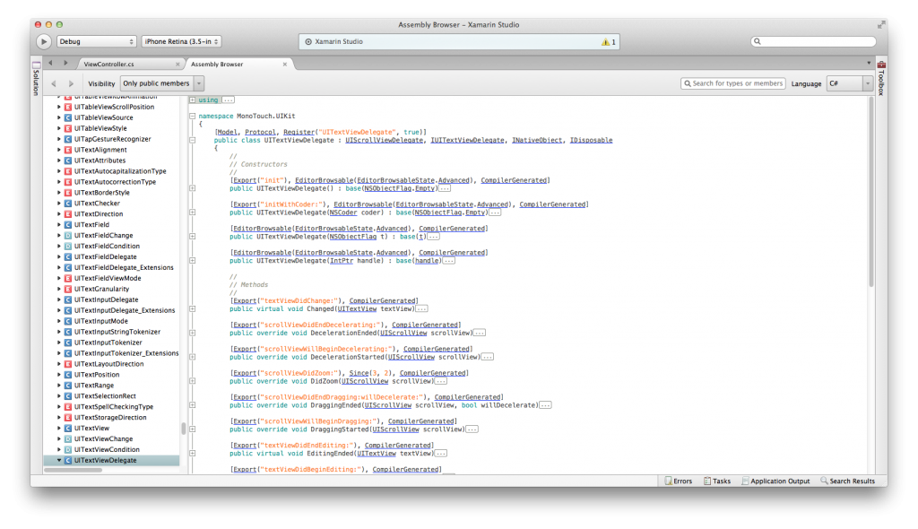Toggle fold for the DraggingStarted method
Screen dimensions: 918x529
click(193, 429)
